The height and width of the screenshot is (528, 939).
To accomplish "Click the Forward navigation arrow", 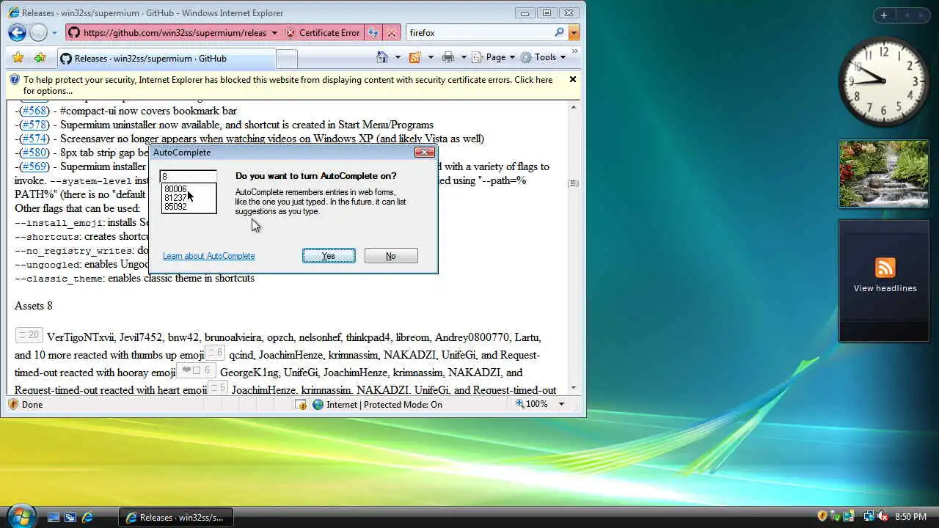I will click(x=39, y=32).
